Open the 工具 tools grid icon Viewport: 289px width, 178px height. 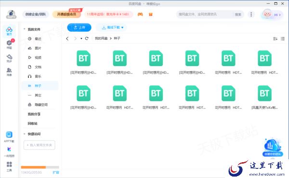[x=9, y=166]
